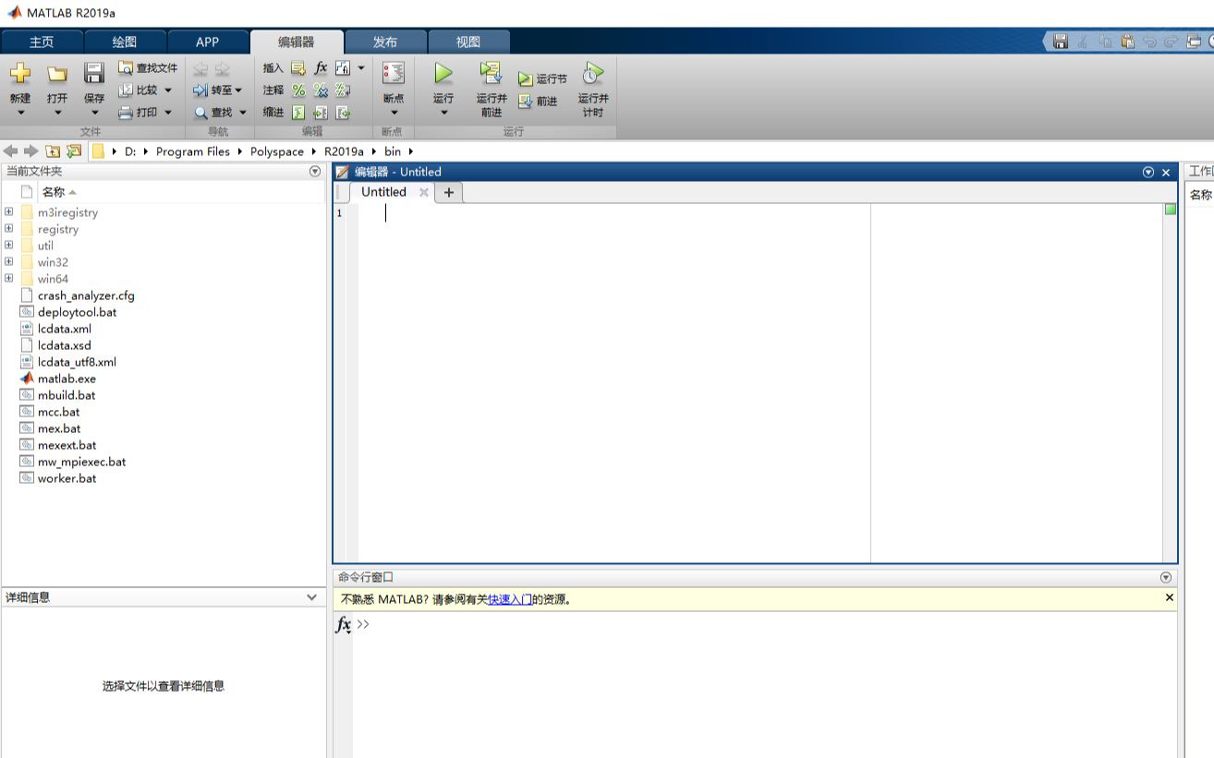Click the increase indent icon
Viewport: 1214px width, 758px height.
(x=321, y=112)
